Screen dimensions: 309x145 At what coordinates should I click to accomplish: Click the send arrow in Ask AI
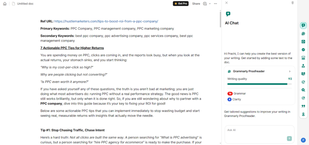pyautogui.click(x=289, y=138)
